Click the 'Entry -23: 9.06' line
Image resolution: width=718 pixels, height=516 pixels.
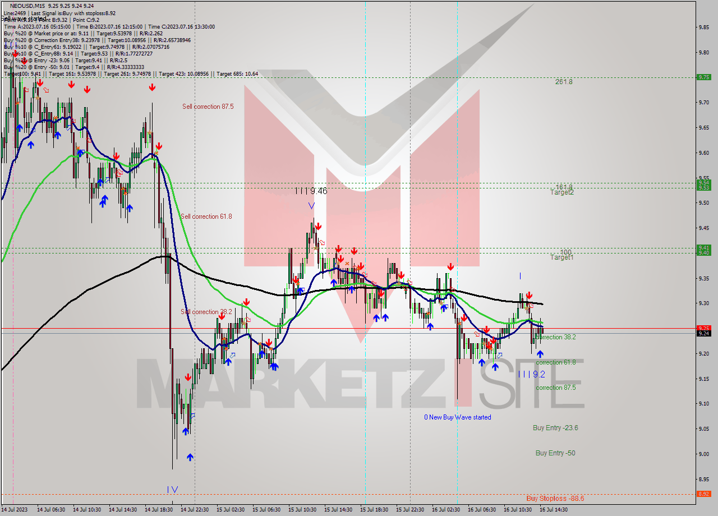click(65, 61)
